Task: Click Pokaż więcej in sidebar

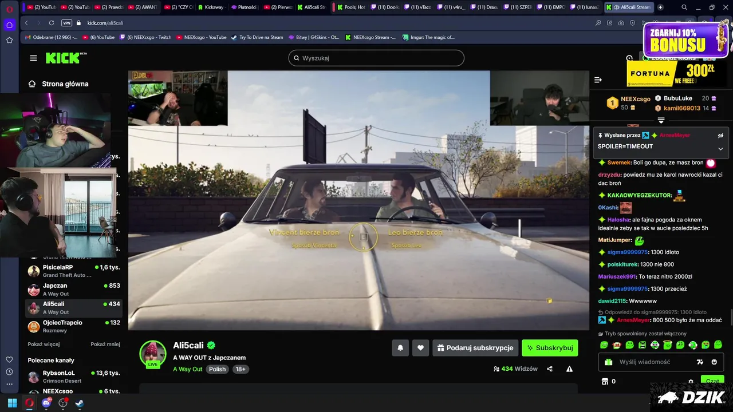Action: [44, 344]
